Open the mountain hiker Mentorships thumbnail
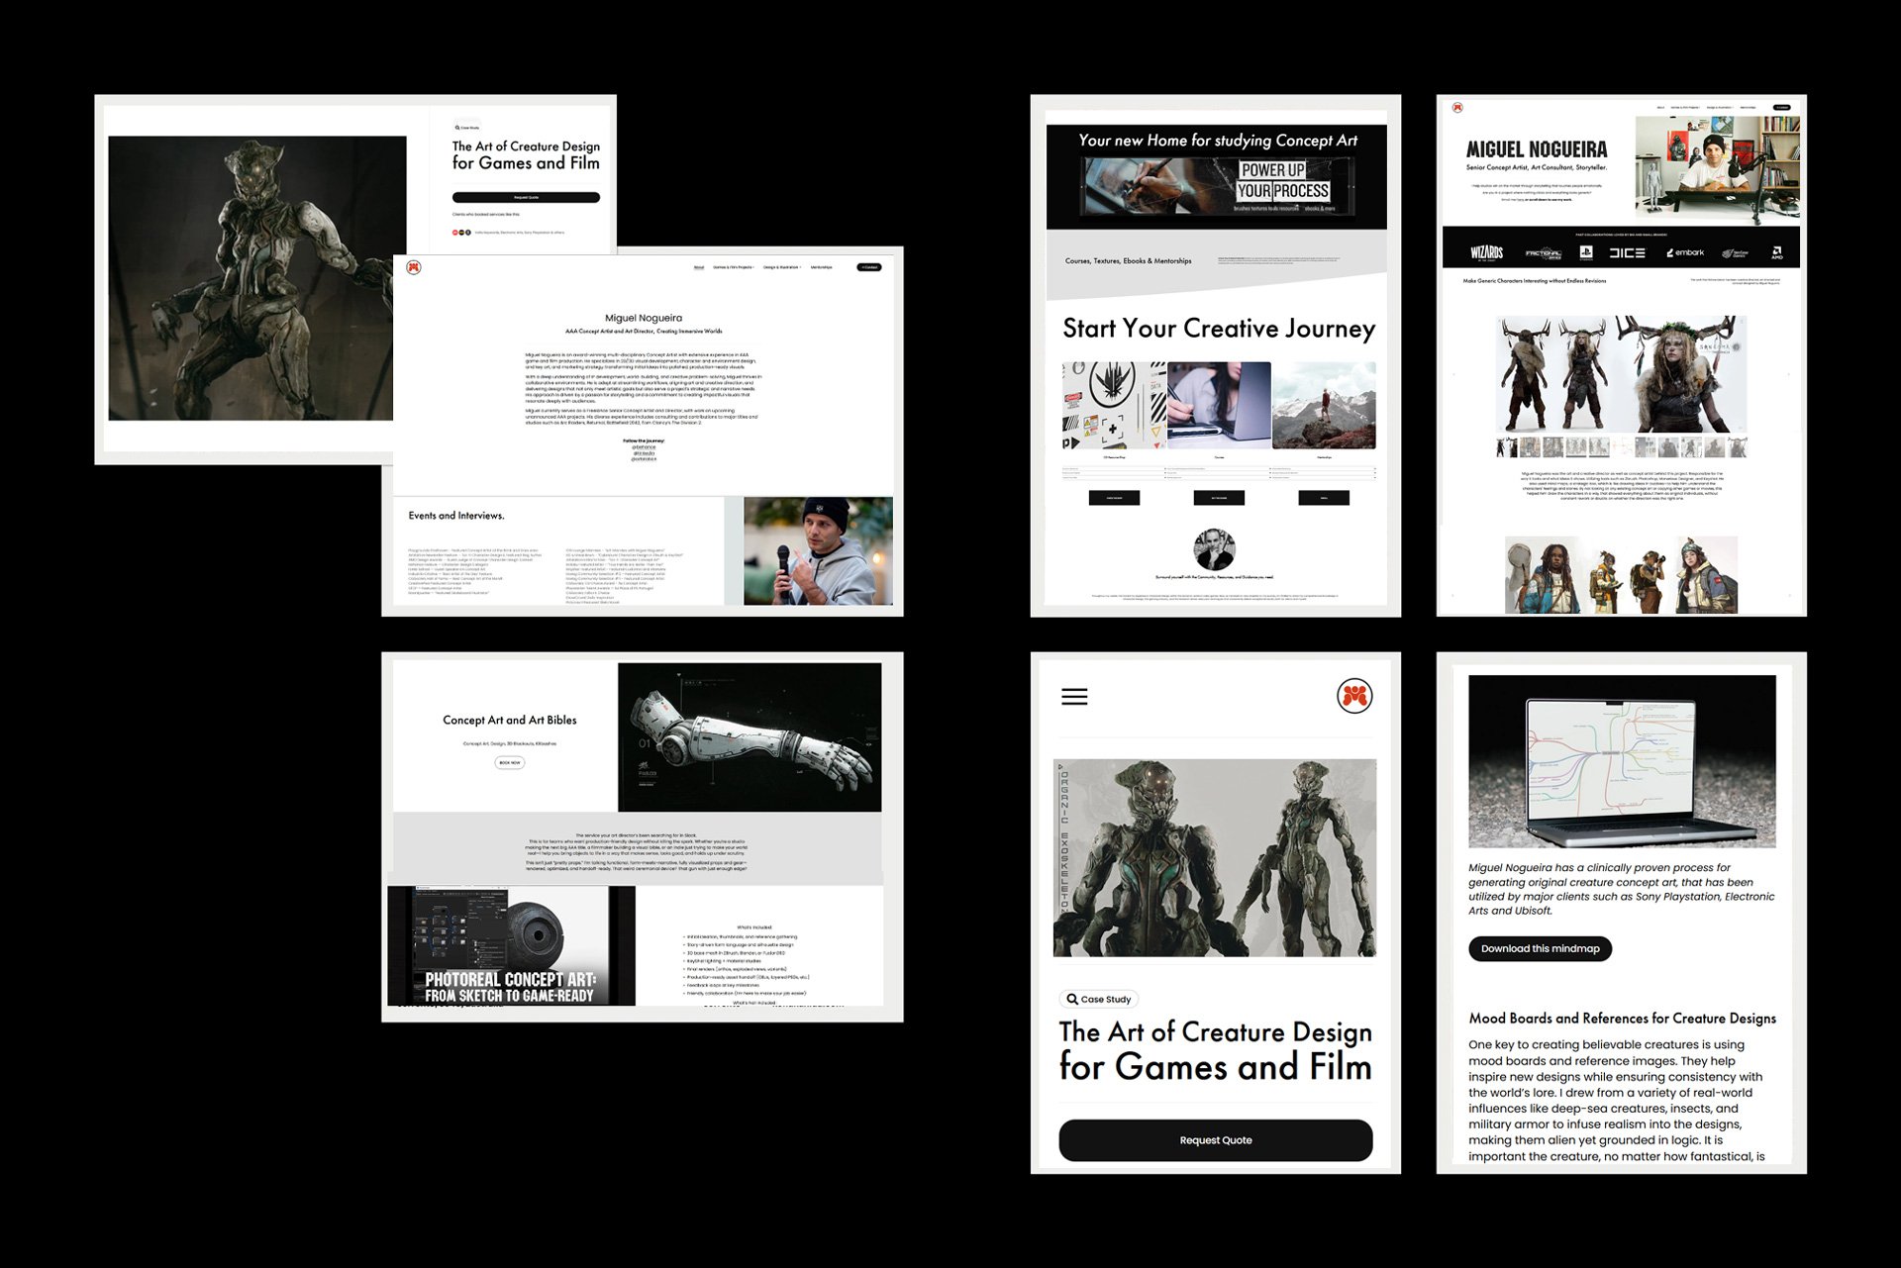This screenshot has height=1268, width=1901. tap(1324, 406)
